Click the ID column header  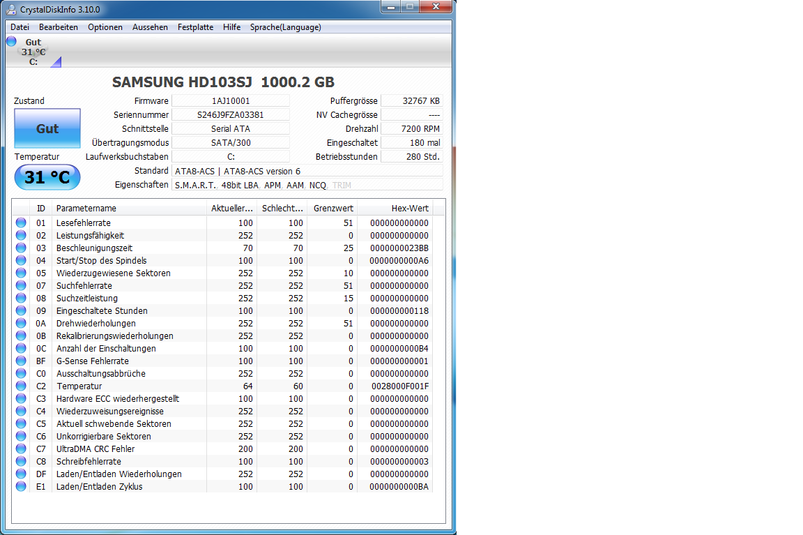pyautogui.click(x=41, y=208)
